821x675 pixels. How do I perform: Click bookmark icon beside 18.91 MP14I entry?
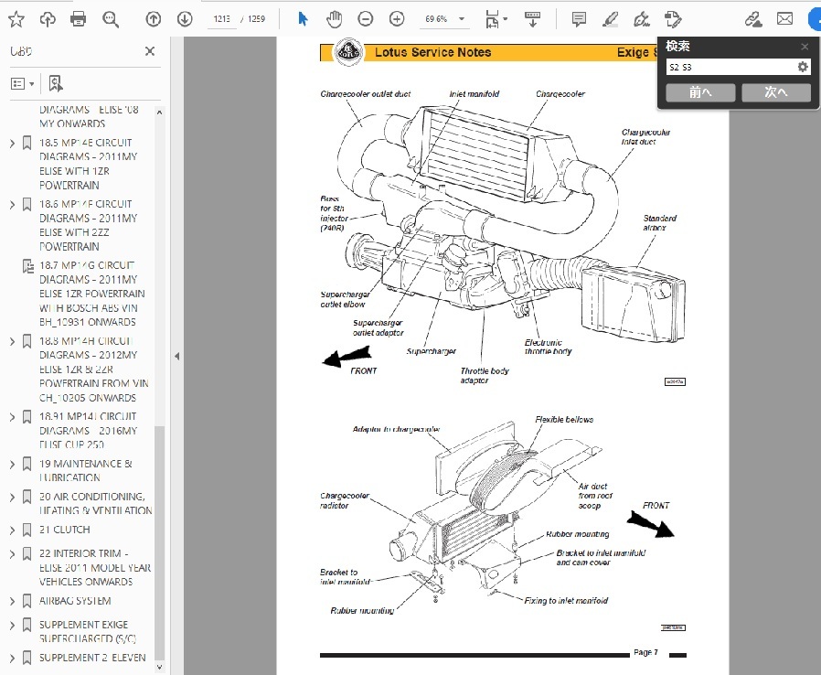pyautogui.click(x=27, y=417)
